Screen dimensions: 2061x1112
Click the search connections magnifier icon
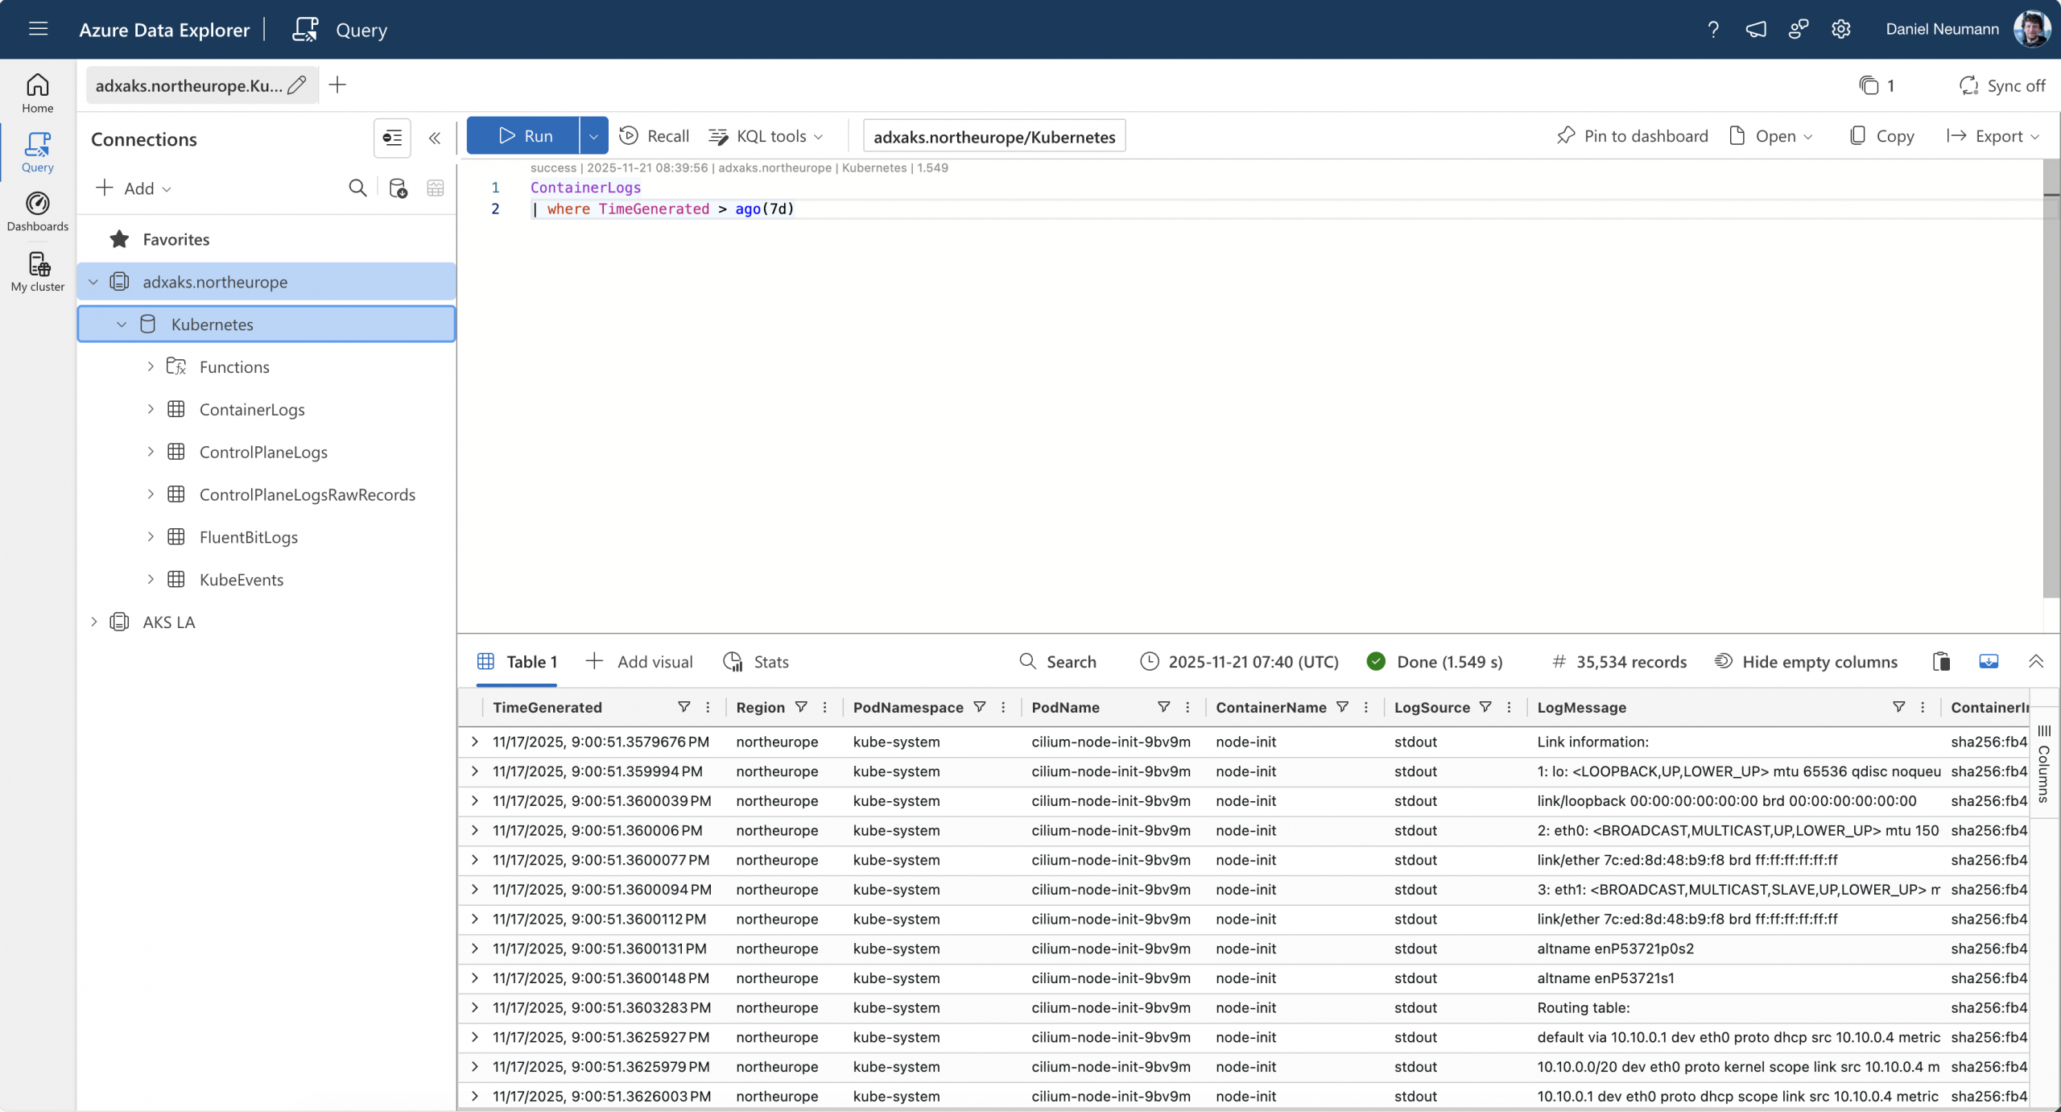357,188
